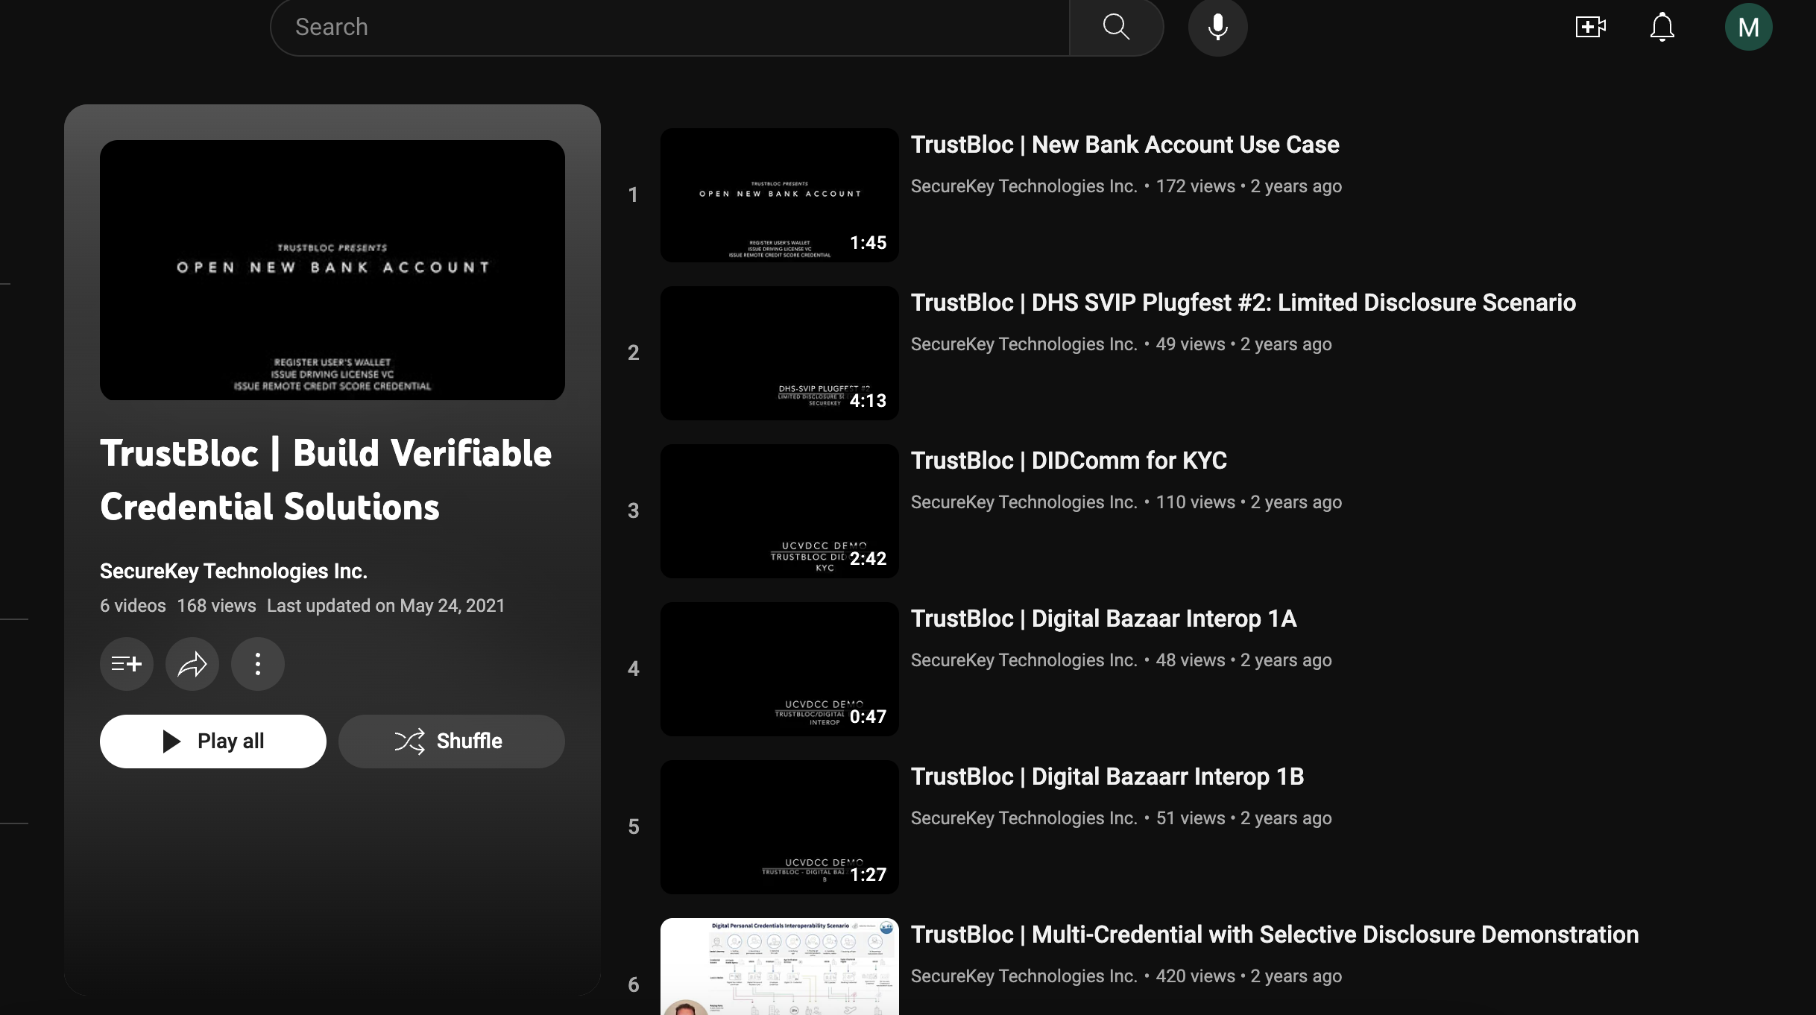Open the playlist three-dots more menu

coord(258,663)
